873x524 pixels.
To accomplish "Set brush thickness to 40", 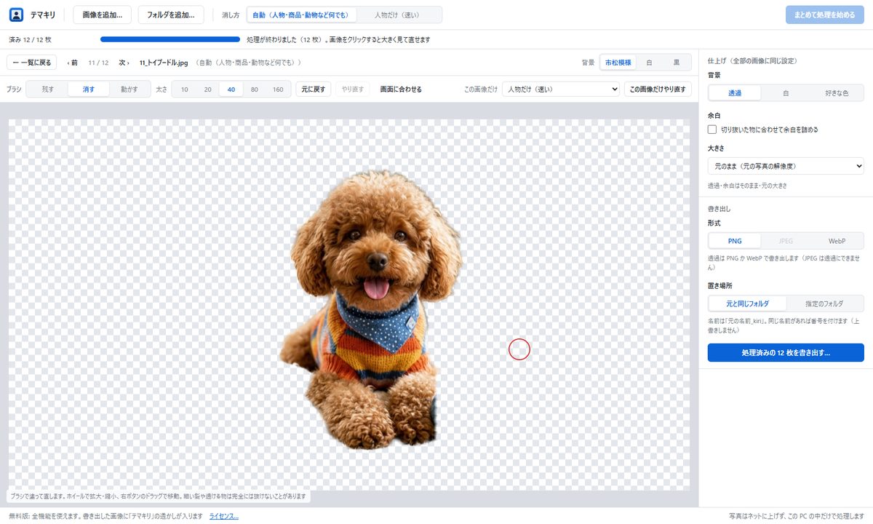I will [231, 90].
